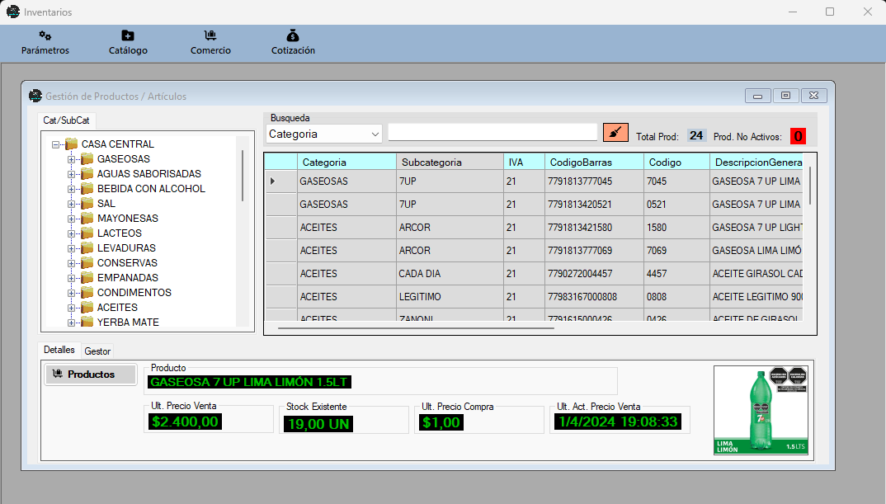This screenshot has width=886, height=504.
Task: Maximize the Gestión de Productos window
Action: (x=785, y=96)
